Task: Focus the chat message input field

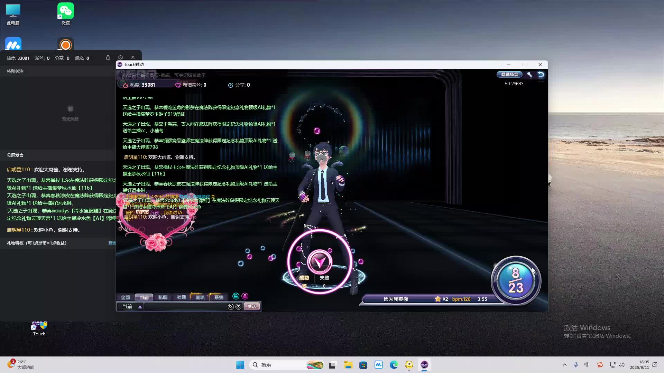Action: pyautogui.click(x=186, y=307)
